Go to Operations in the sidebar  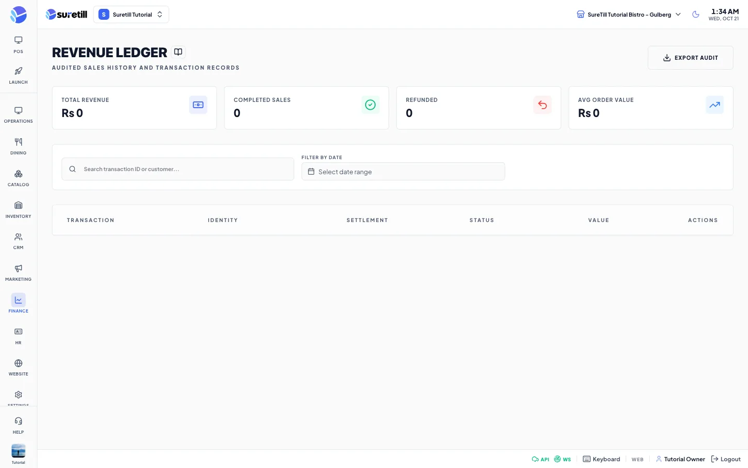tap(18, 115)
